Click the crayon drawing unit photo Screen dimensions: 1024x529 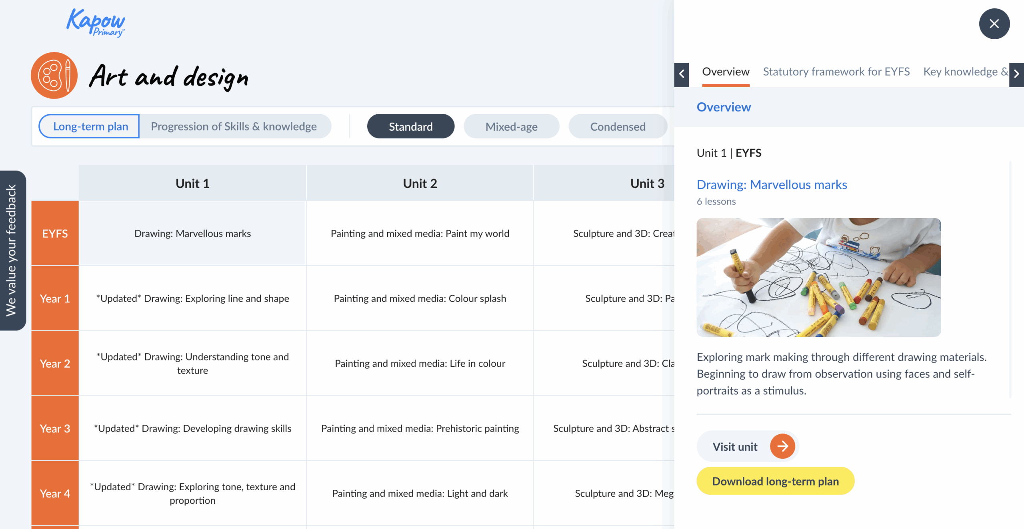click(818, 277)
